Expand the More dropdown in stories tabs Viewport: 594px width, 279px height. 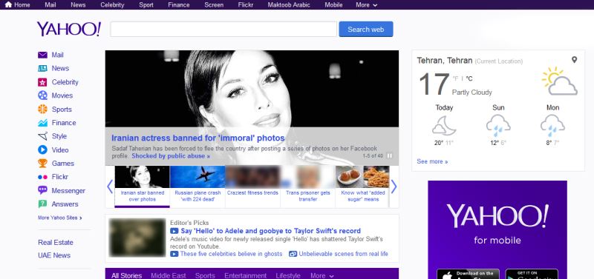(x=322, y=275)
